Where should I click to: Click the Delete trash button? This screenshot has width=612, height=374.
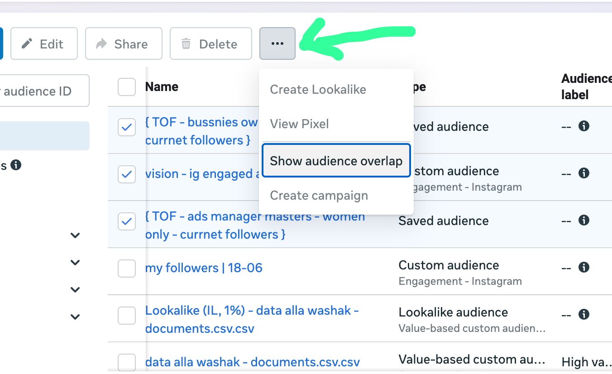pos(210,43)
